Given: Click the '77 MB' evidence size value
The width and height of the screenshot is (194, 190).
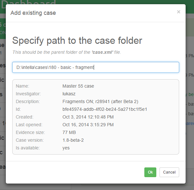Looking at the screenshot, I should (x=69, y=132).
